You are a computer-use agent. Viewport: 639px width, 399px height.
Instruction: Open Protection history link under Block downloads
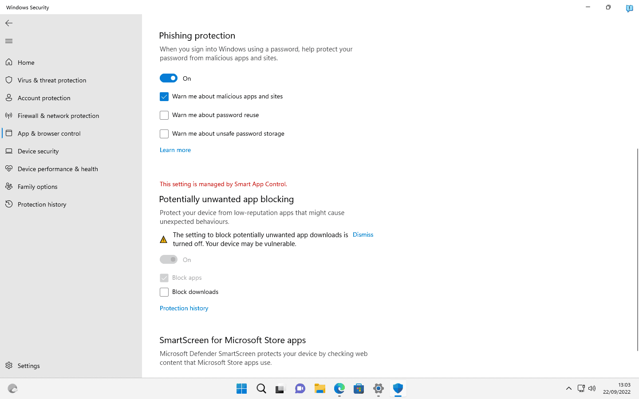tap(184, 308)
